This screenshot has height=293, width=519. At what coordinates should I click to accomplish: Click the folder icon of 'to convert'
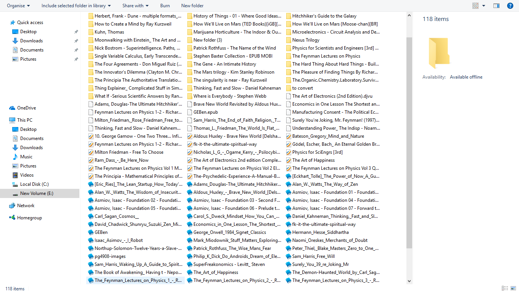point(289,88)
